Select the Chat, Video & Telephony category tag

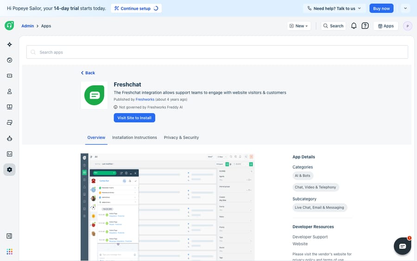pos(316,187)
